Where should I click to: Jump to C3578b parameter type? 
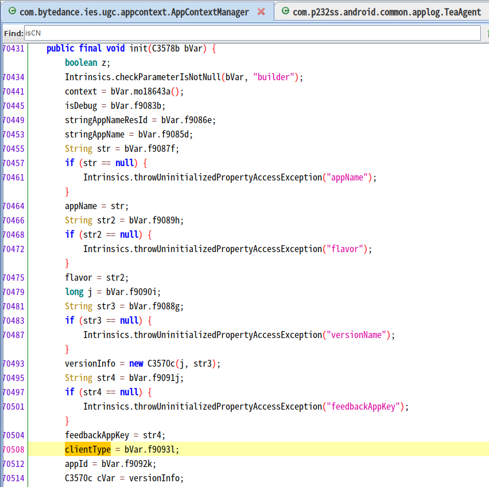click(165, 49)
